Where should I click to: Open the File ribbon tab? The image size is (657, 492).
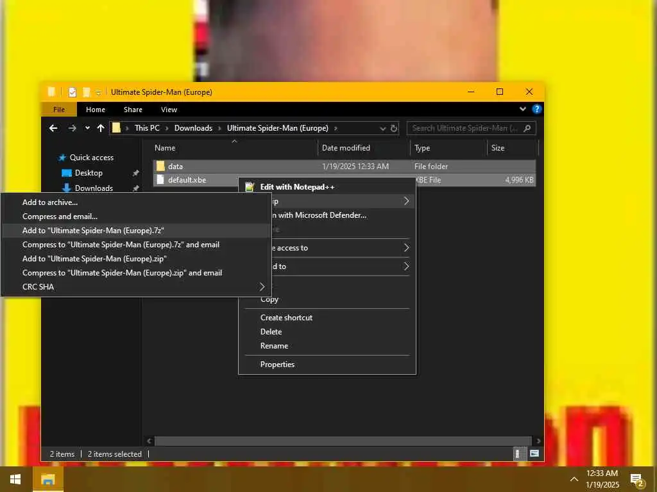tap(59, 110)
